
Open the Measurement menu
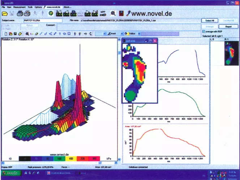click(x=19, y=7)
